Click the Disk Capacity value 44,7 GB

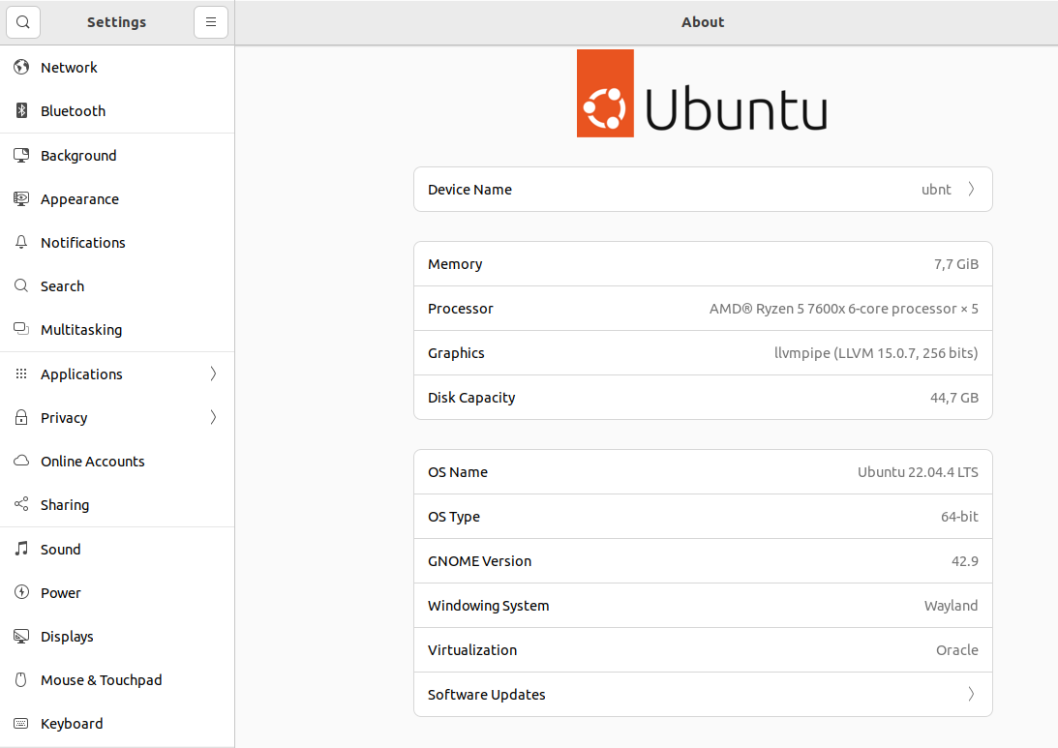pyautogui.click(x=954, y=398)
